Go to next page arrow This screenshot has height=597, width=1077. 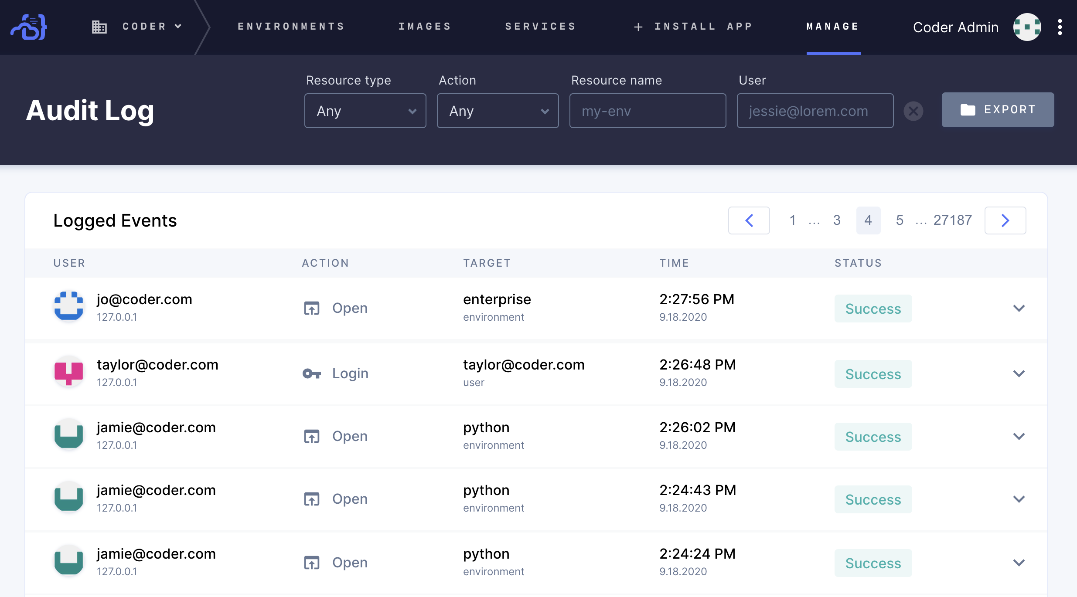(x=1005, y=220)
